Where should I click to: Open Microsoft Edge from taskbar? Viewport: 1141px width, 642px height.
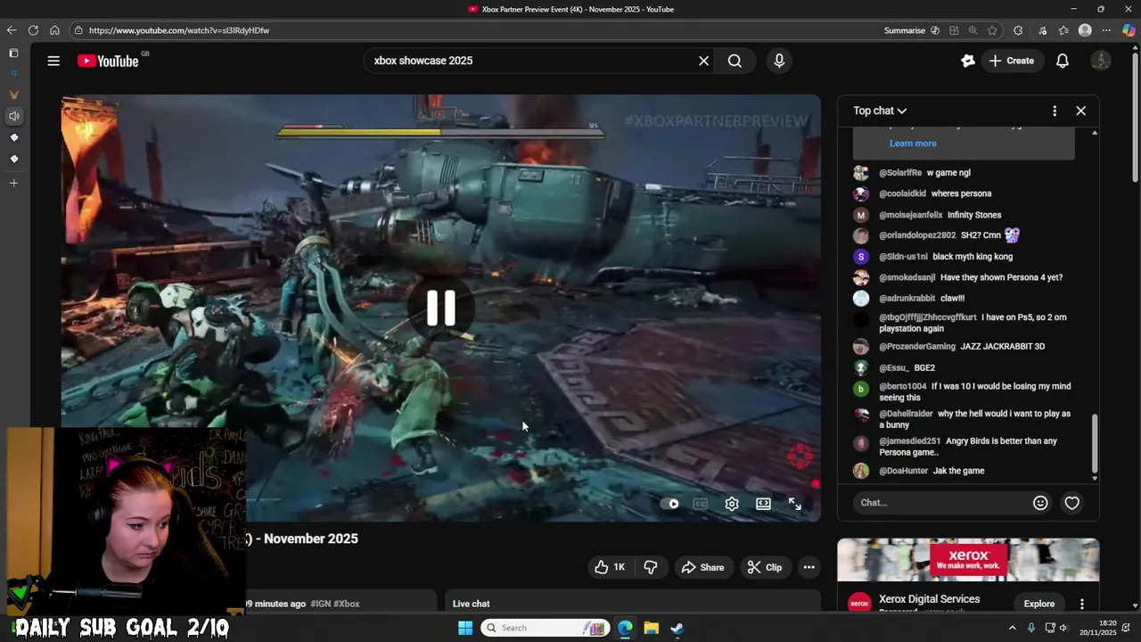(x=625, y=628)
